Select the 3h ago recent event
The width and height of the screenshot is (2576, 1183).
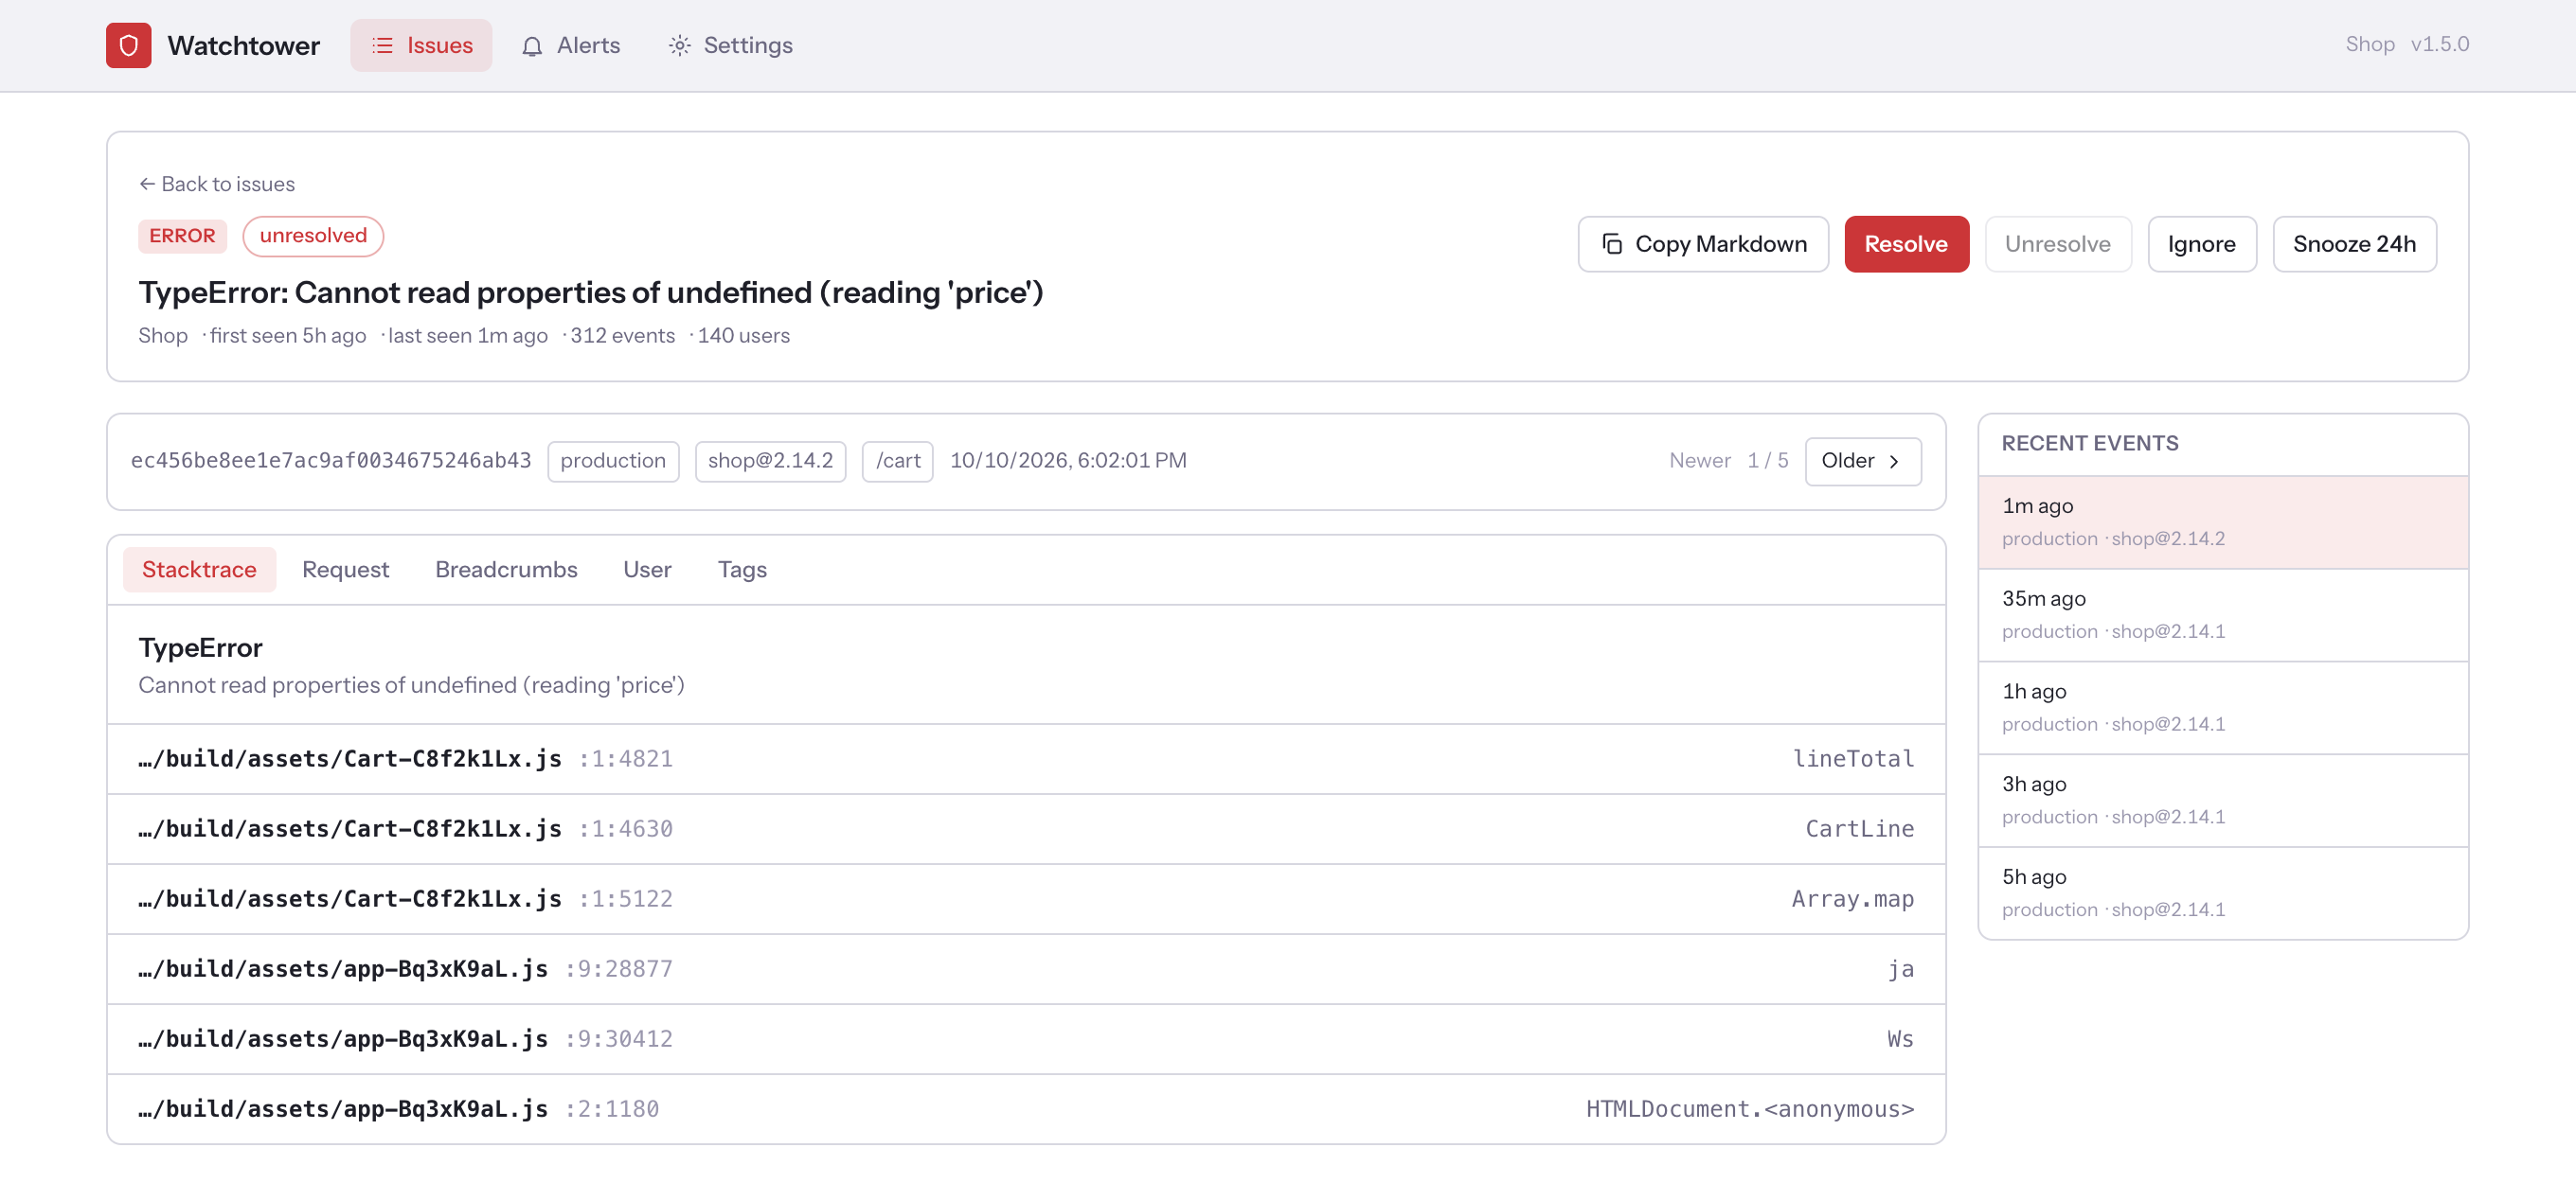point(2222,801)
